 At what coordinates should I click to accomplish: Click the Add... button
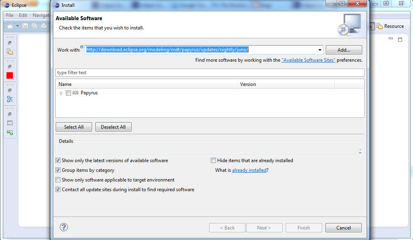tap(344, 50)
